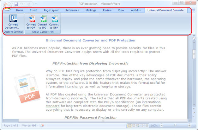Viewport: 198px width, 130px height.
Task: Click the vertical scrollbar thumb
Action: pyautogui.click(x=194, y=54)
